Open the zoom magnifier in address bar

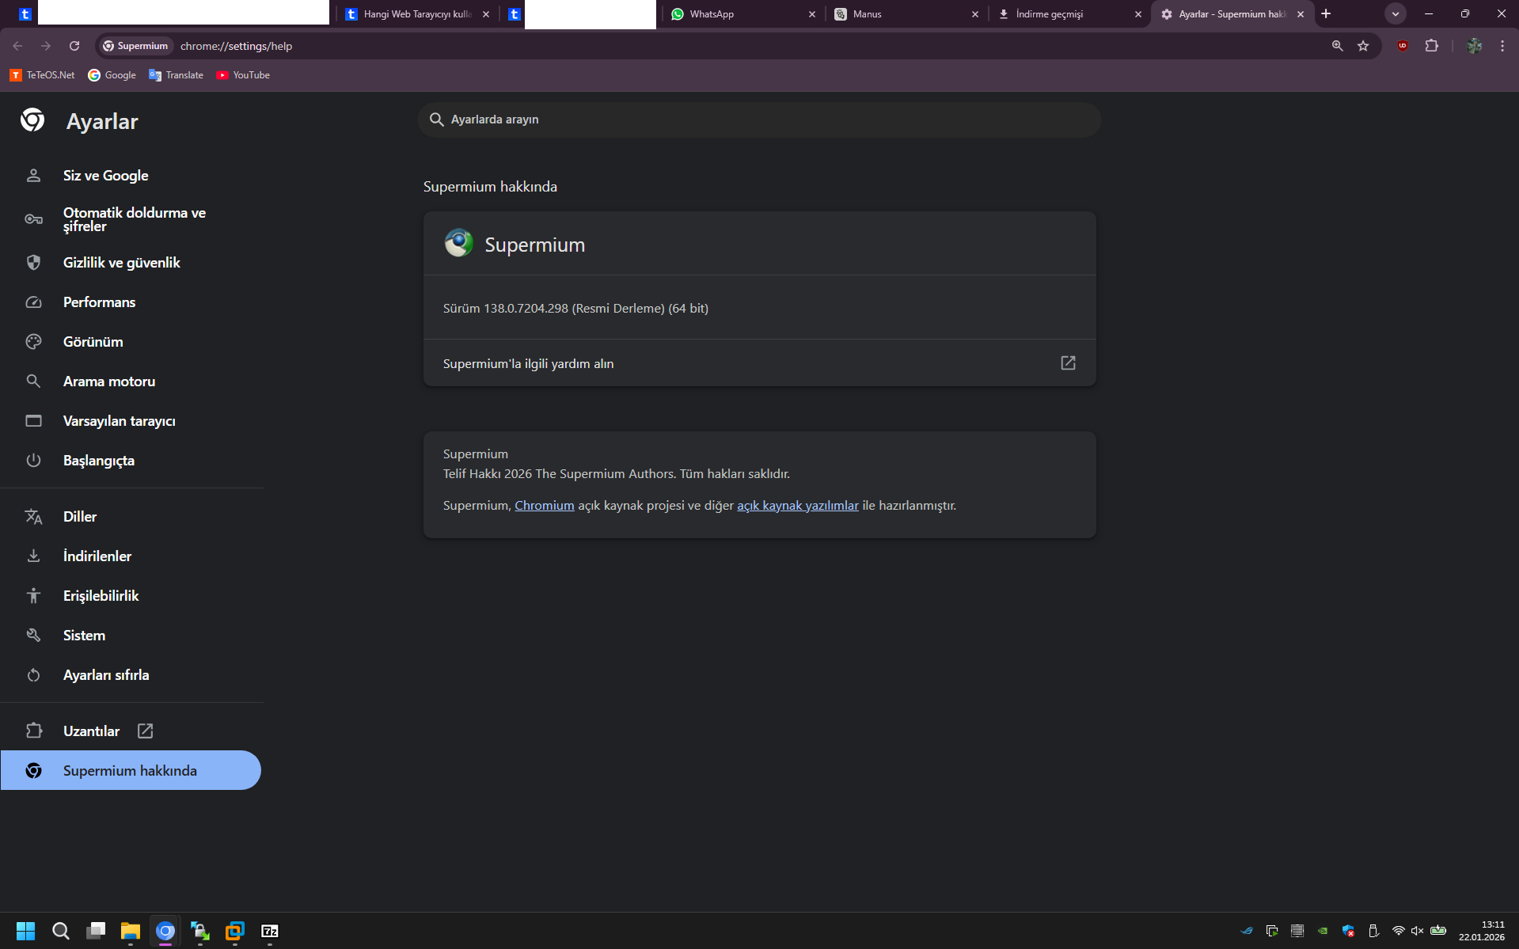pos(1338,46)
